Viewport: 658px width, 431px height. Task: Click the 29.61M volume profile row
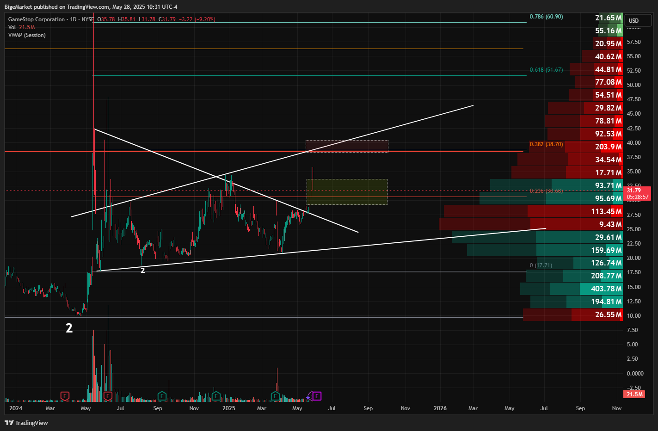tap(537, 237)
